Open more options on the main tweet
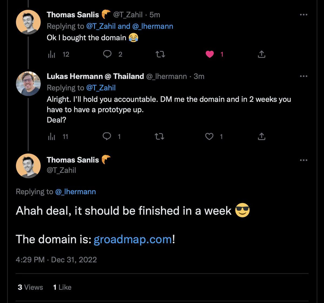324x303 pixels. (x=304, y=160)
